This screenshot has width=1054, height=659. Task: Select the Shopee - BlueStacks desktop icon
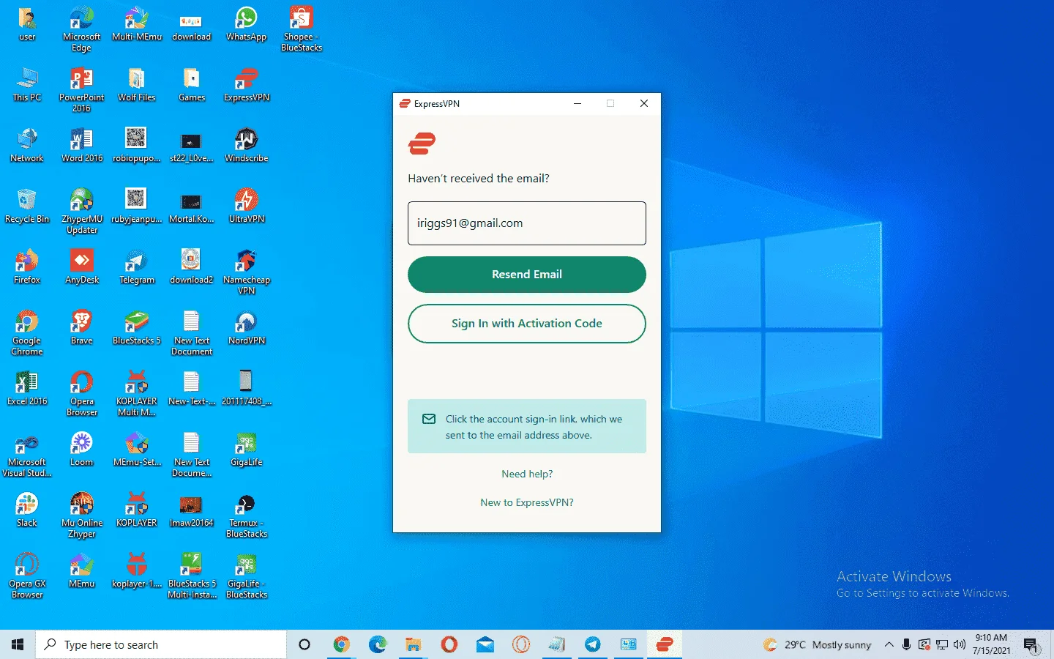tap(302, 29)
